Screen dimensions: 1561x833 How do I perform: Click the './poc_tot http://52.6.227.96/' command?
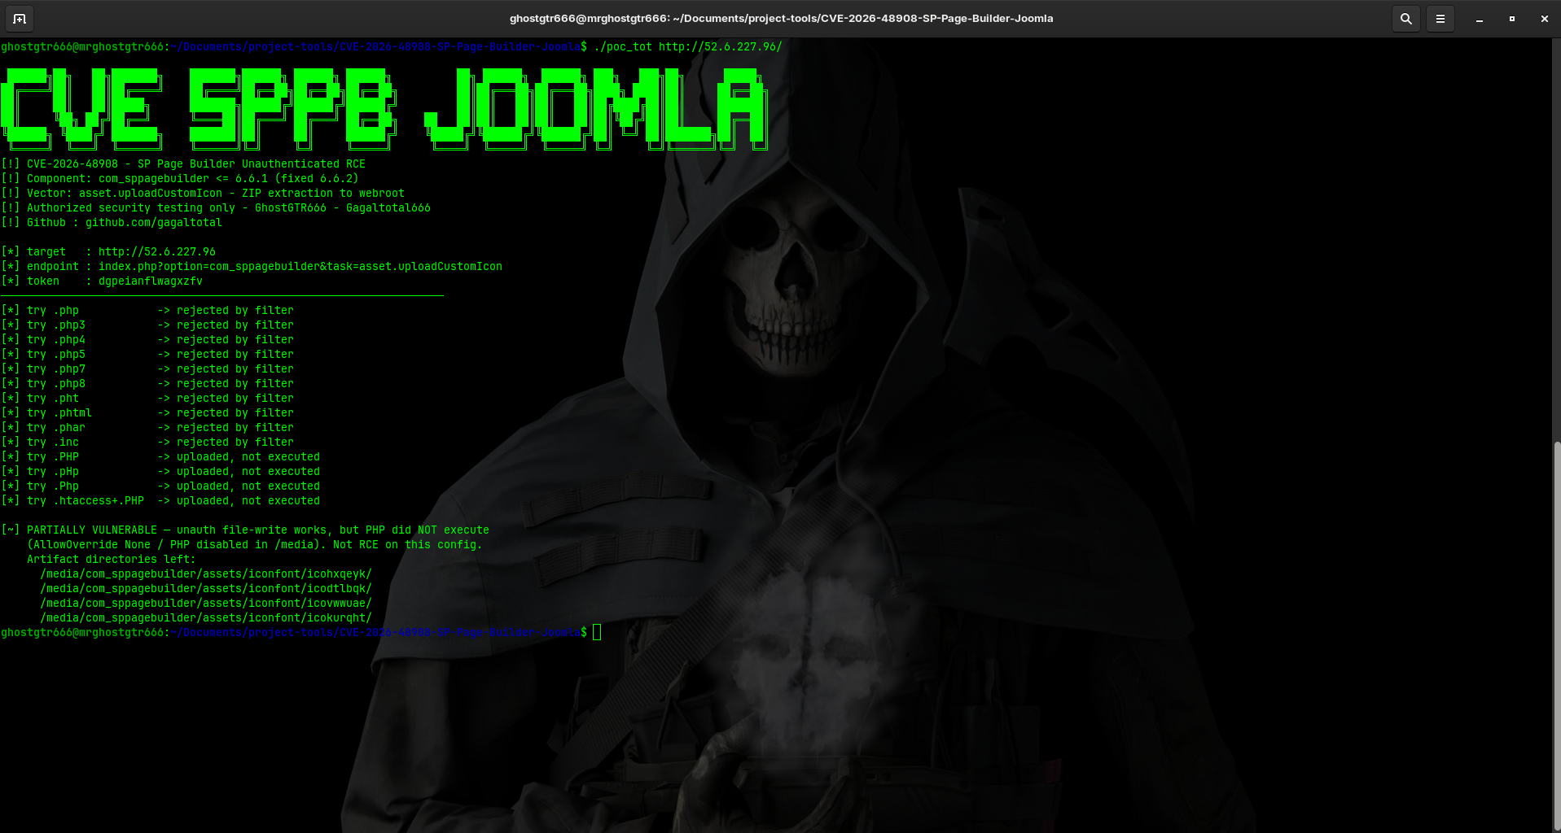pyautogui.click(x=688, y=47)
